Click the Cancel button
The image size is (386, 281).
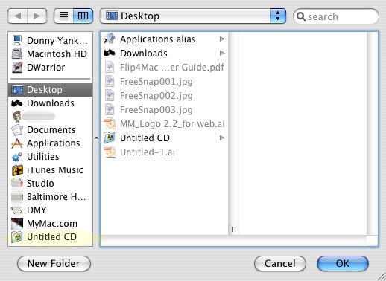(280, 263)
